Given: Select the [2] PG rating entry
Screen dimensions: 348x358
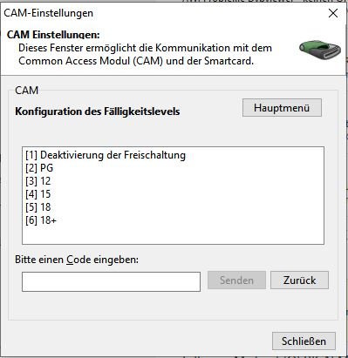Looking at the screenshot, I should point(39,168).
